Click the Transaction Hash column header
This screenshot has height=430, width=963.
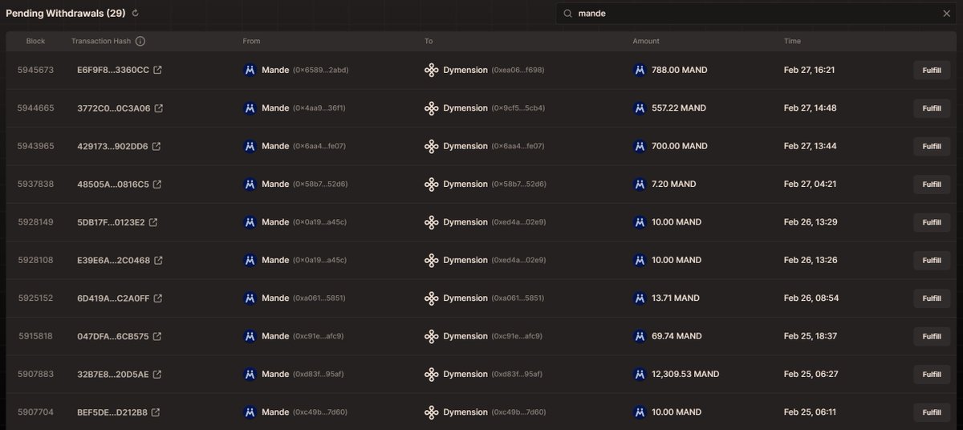[x=101, y=41]
